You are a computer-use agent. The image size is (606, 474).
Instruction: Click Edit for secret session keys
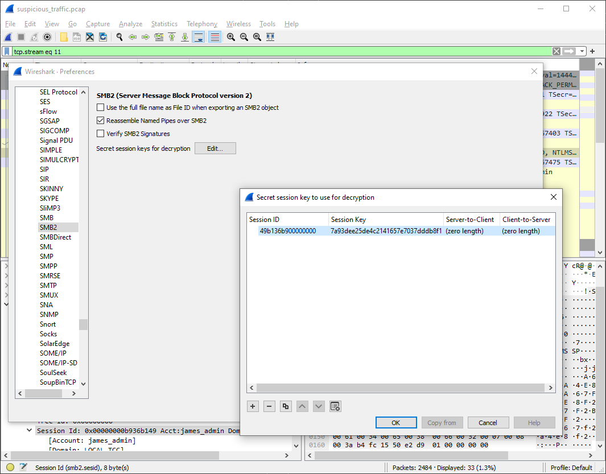tap(215, 149)
